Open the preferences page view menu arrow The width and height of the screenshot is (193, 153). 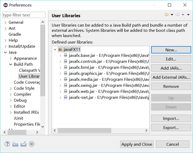click(188, 15)
